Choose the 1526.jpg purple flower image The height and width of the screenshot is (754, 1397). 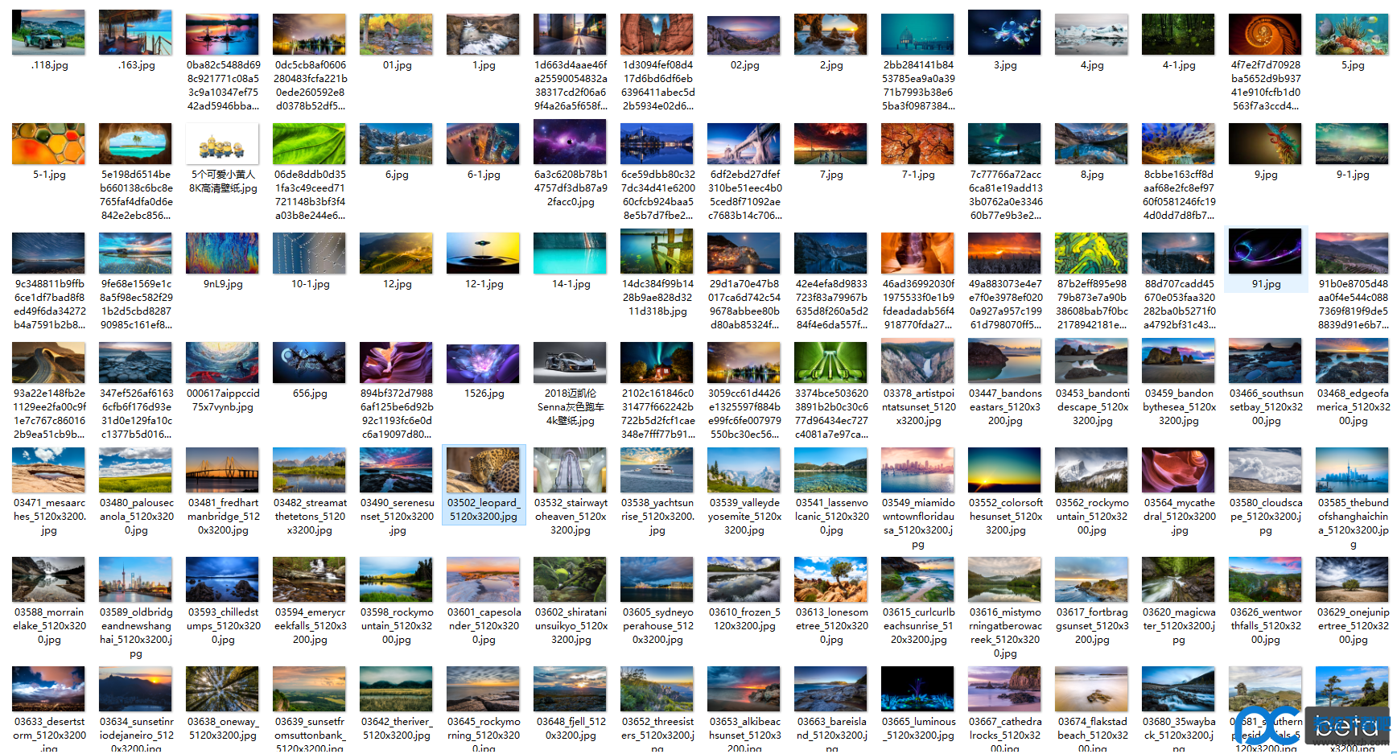483,362
